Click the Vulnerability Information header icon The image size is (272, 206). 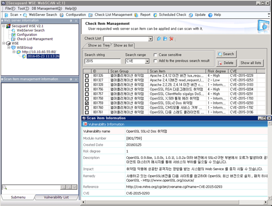[x=85, y=124]
